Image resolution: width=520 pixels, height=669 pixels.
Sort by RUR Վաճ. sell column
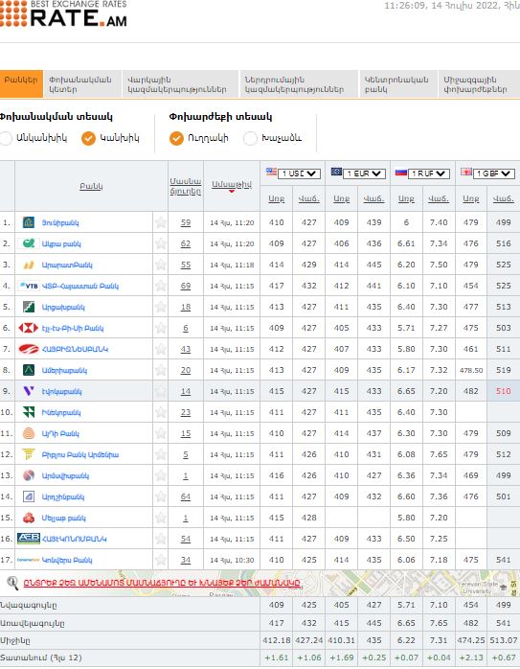tap(439, 198)
